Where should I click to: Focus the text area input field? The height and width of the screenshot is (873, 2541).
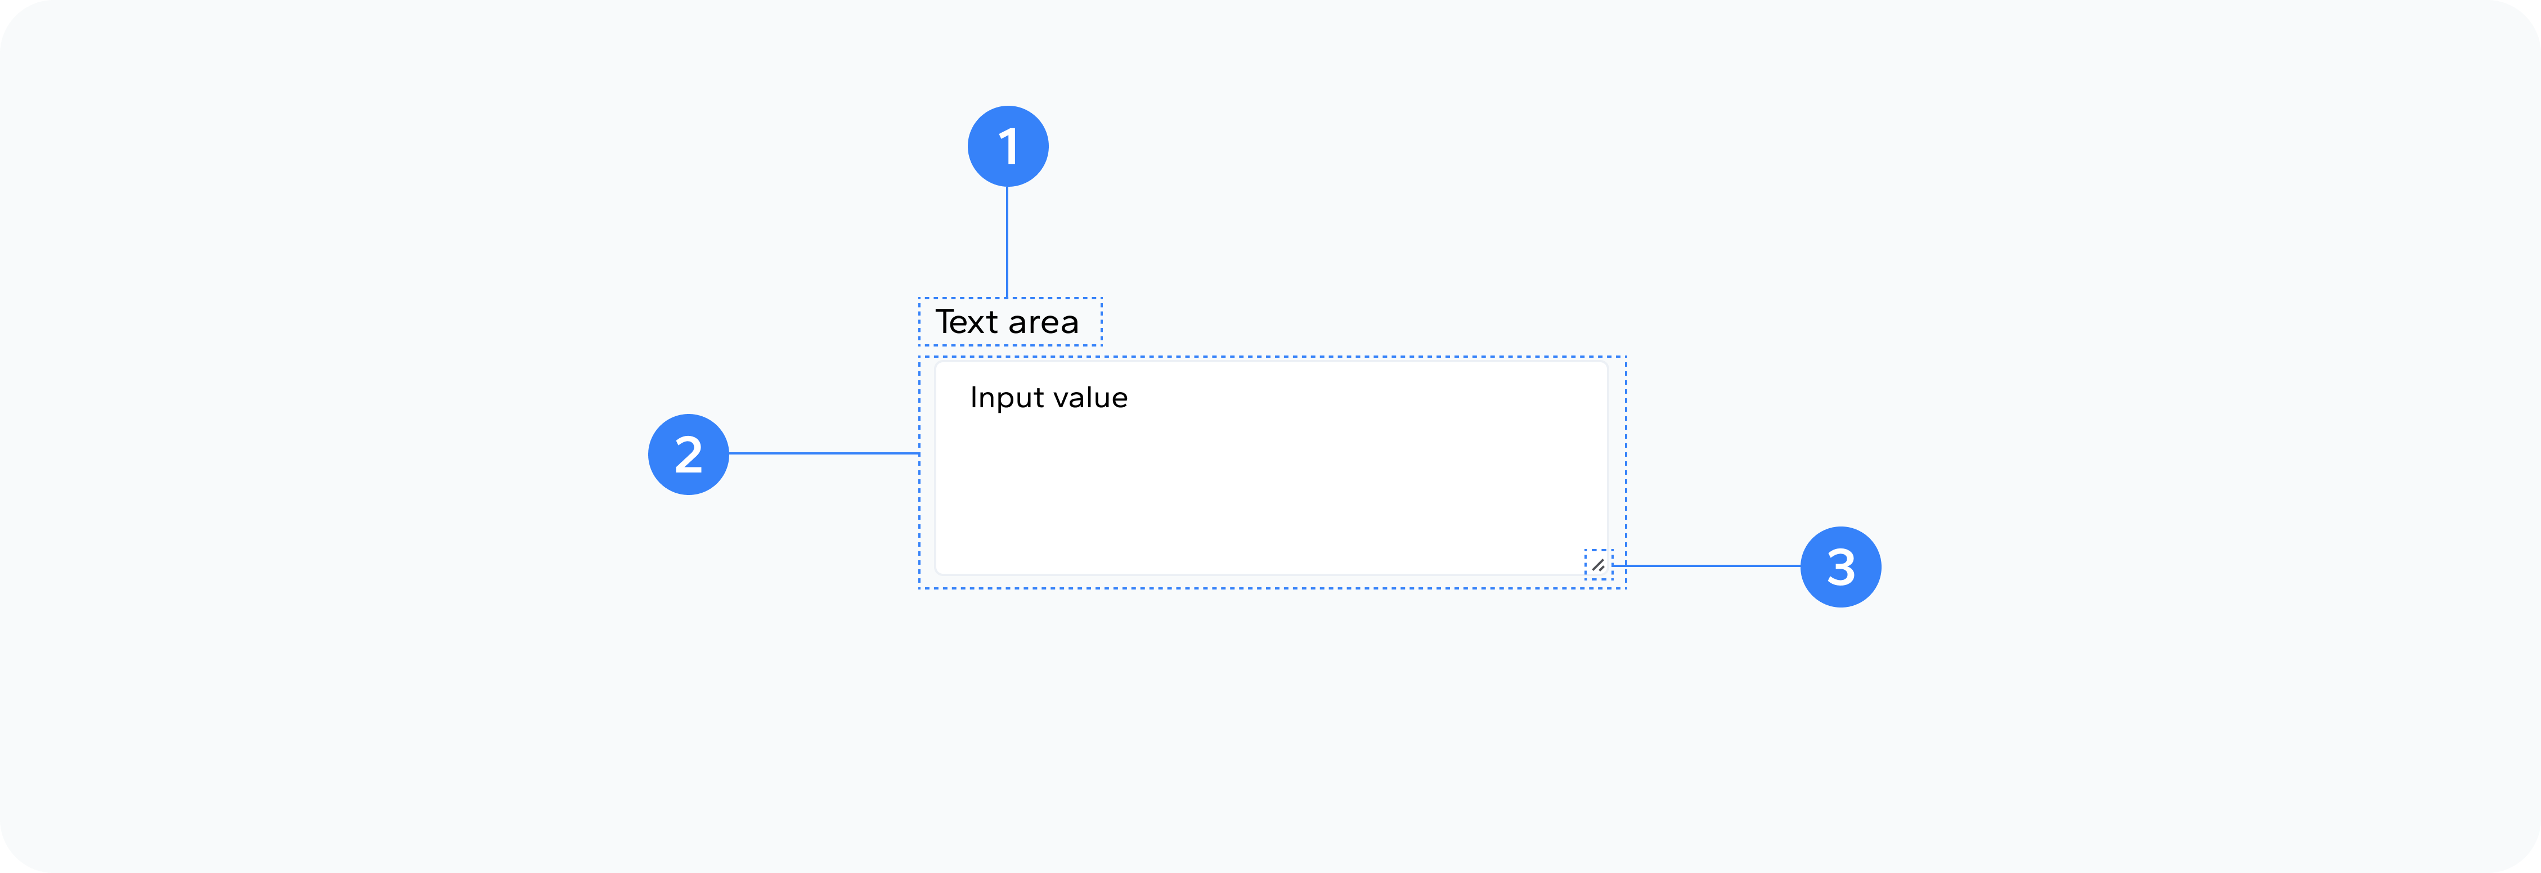[1272, 467]
